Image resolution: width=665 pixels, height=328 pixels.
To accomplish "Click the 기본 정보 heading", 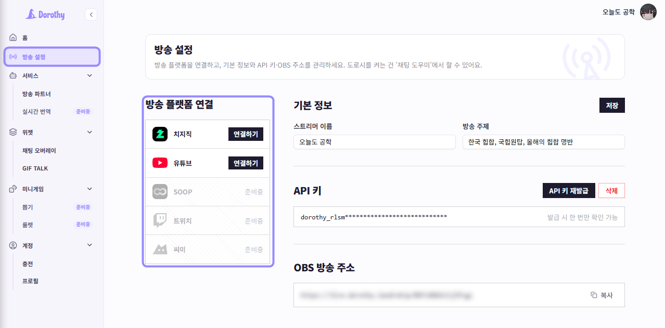I will point(313,105).
